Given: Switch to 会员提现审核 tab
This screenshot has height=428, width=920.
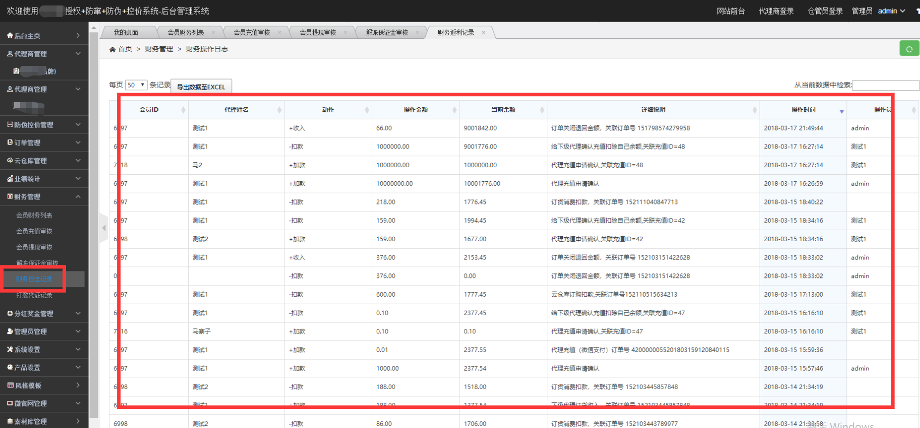Looking at the screenshot, I should pos(318,33).
